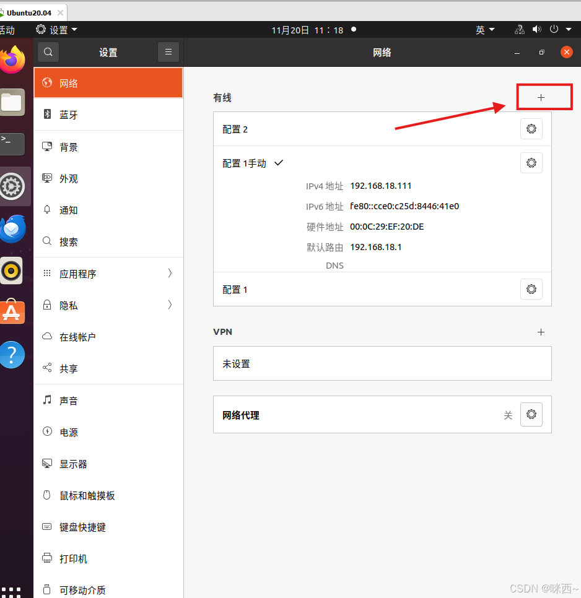Open 打印机 settings panel
This screenshot has height=598, width=581.
click(108, 559)
